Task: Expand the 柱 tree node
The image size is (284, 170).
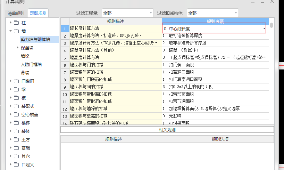Action: coord(10,23)
